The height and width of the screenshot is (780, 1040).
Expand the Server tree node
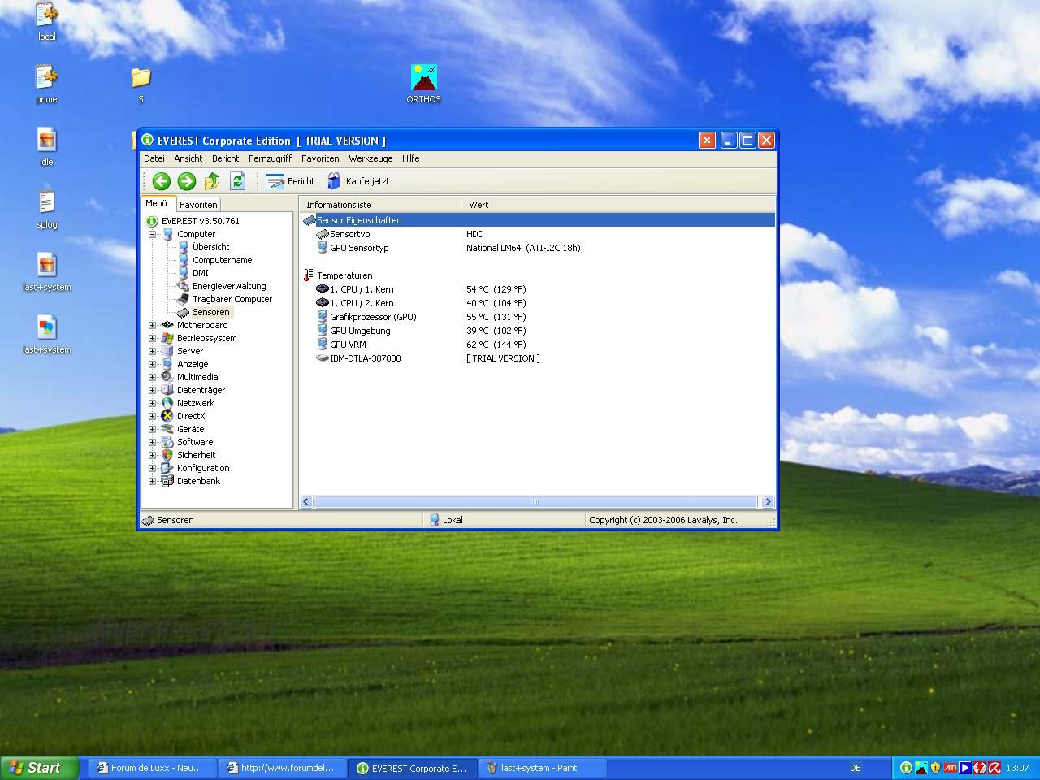coord(152,351)
